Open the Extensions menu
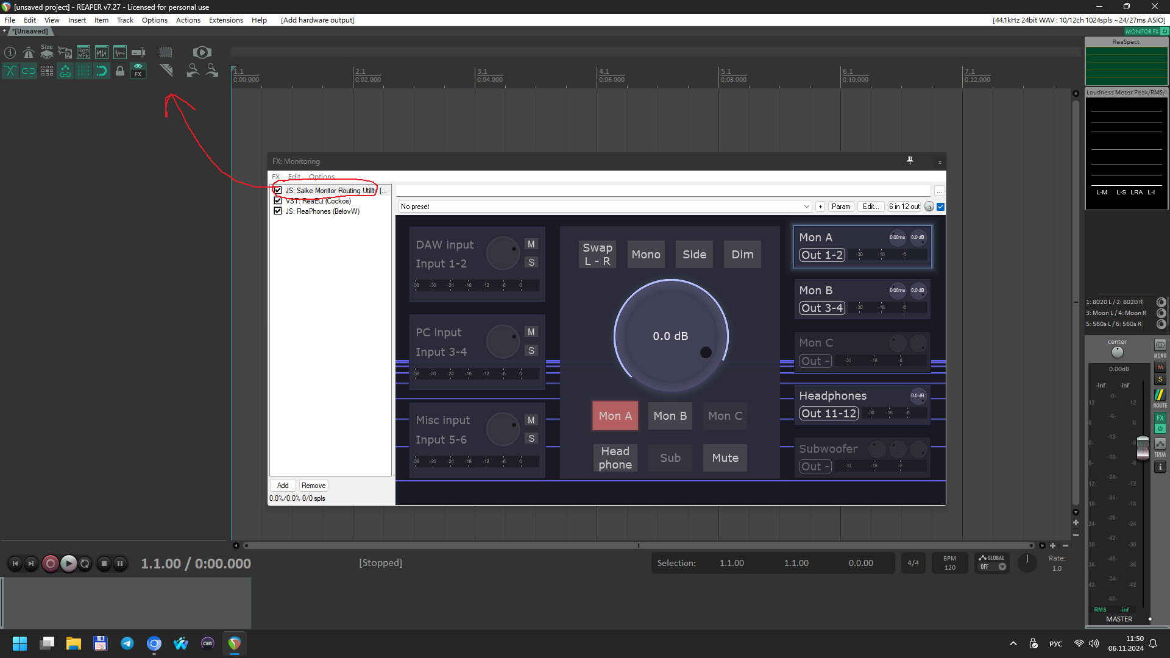 pyautogui.click(x=225, y=20)
